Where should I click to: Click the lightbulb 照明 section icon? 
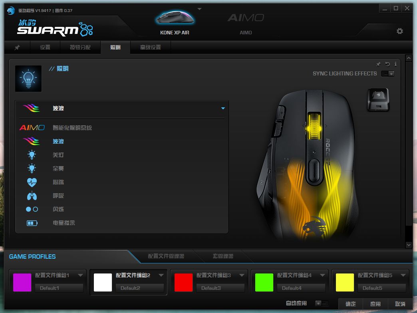28,79
